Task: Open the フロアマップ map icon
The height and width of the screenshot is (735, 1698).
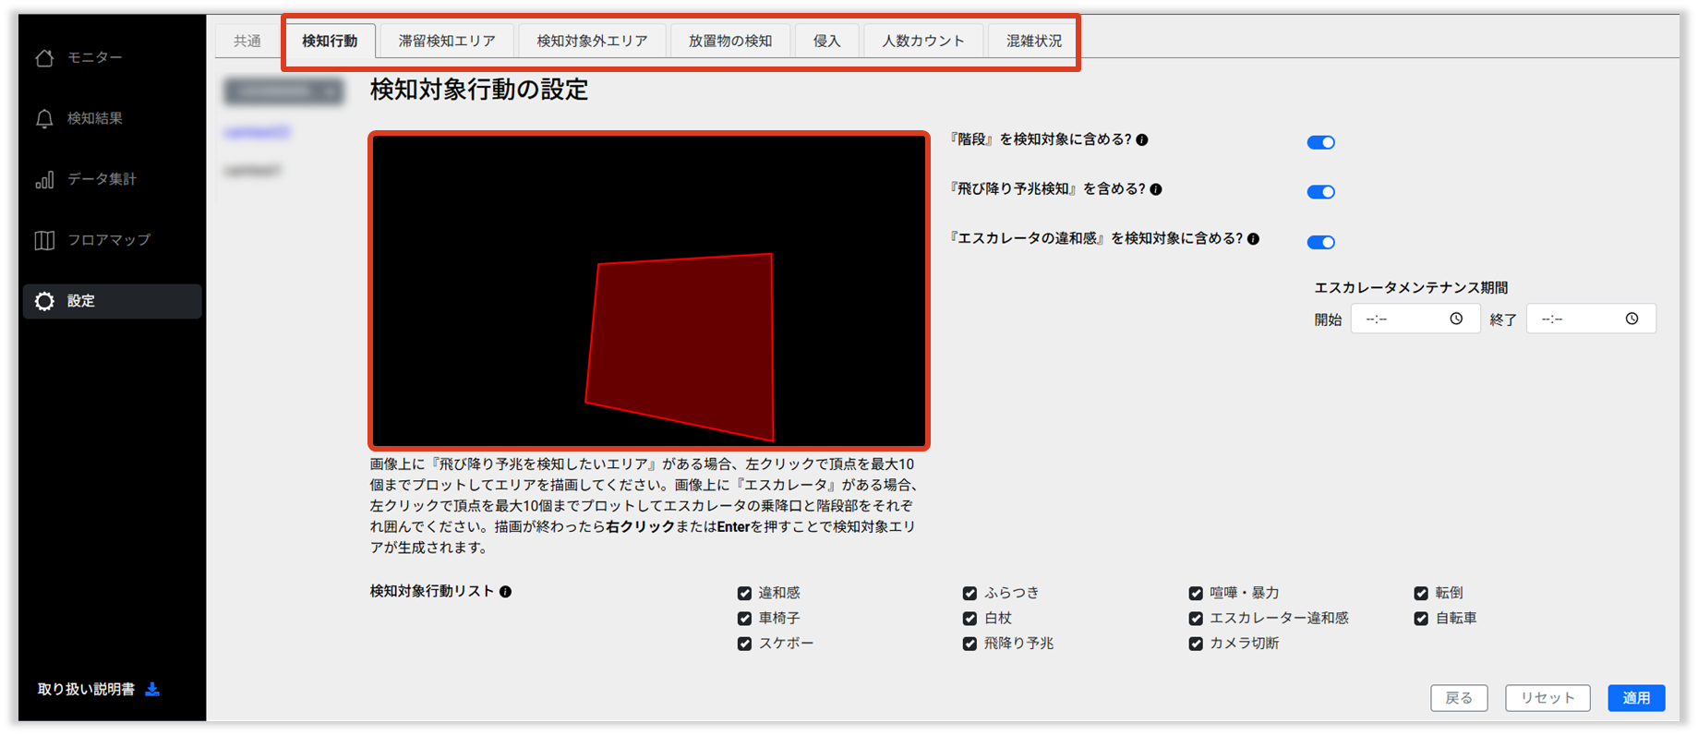Action: pyautogui.click(x=44, y=240)
